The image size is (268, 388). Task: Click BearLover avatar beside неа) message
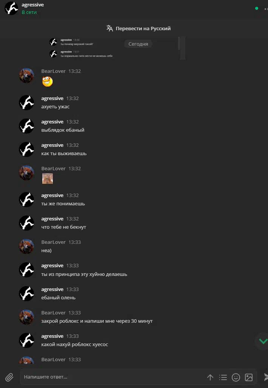(x=26, y=246)
